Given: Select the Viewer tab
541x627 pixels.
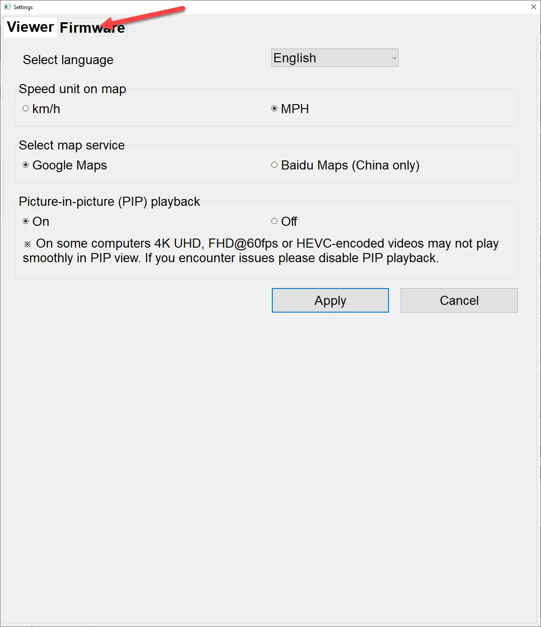Looking at the screenshot, I should pos(30,27).
